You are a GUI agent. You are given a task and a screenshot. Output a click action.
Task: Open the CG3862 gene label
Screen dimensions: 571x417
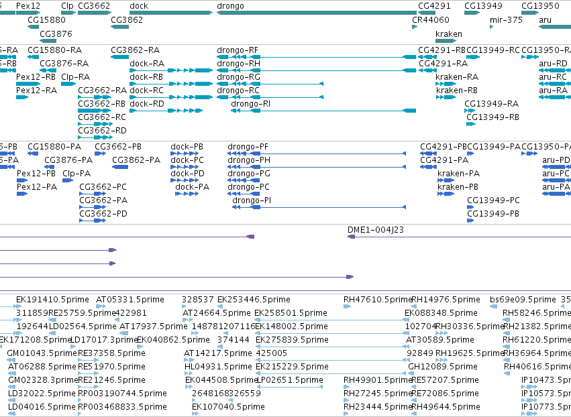pos(127,19)
